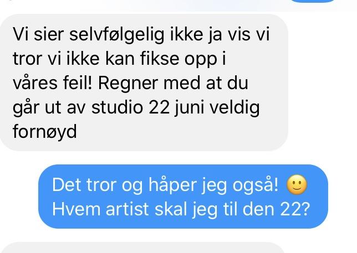Image resolution: width=357 pixels, height=253 pixels.
Task: Select the gray message starting "Vi sier selvfølgelig"
Action: pyautogui.click(x=144, y=82)
